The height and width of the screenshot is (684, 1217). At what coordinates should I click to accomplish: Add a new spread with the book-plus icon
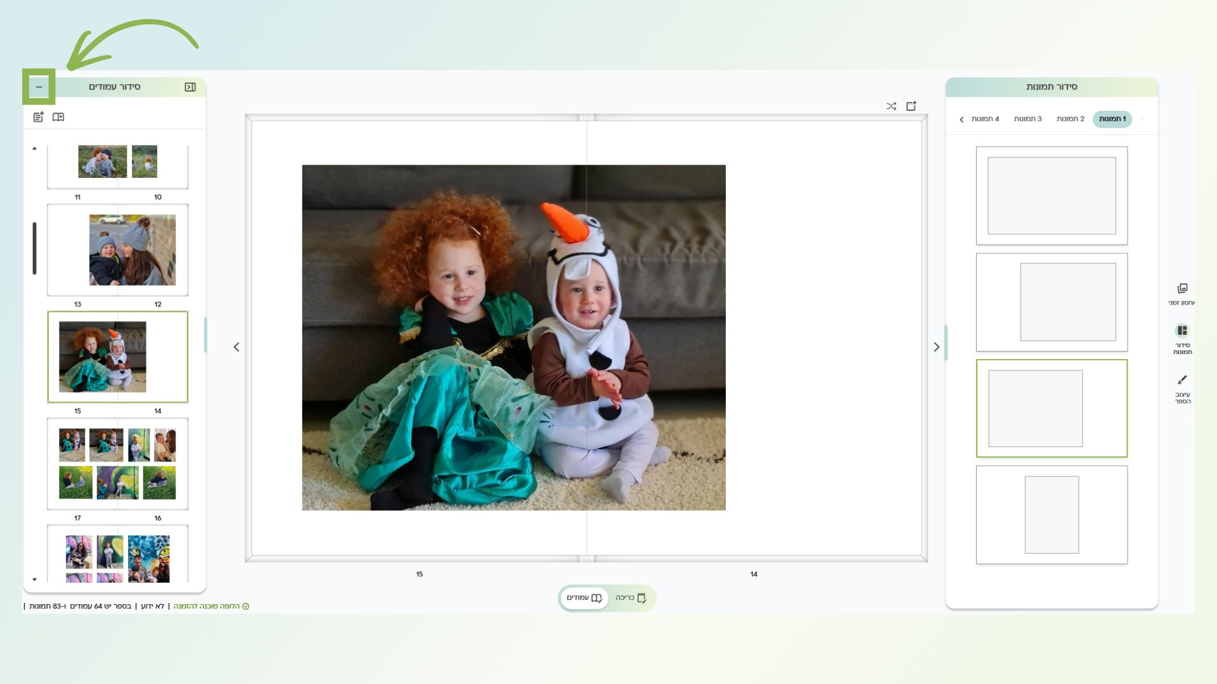point(58,117)
